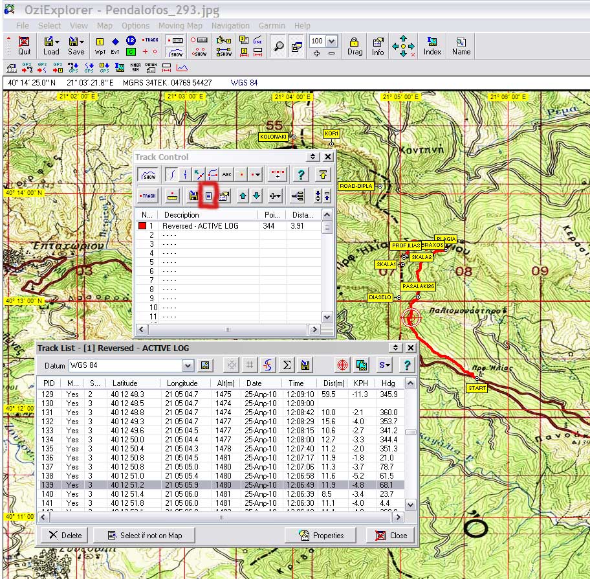
Task: Expand the Load button dropdown arrow
Action: pyautogui.click(x=57, y=41)
